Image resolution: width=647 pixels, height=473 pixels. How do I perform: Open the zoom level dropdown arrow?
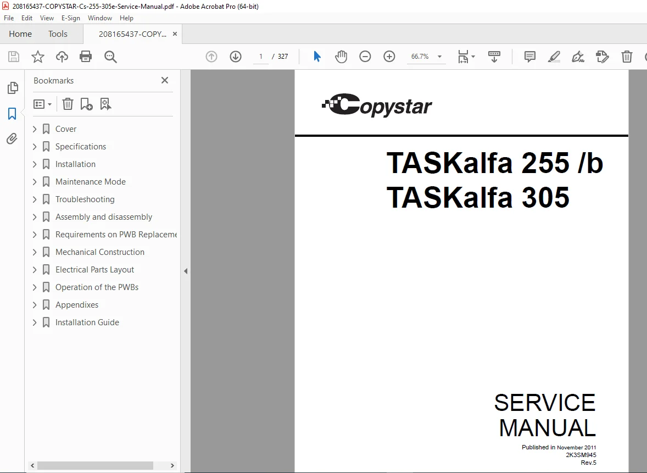coord(440,57)
